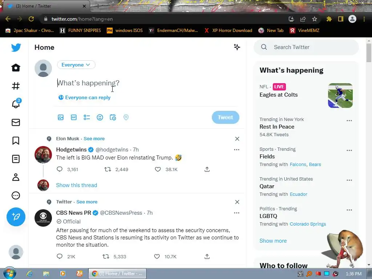Screen dimensions: 372x279
Task: Share the Hodgetwins tweet
Action: point(207,169)
